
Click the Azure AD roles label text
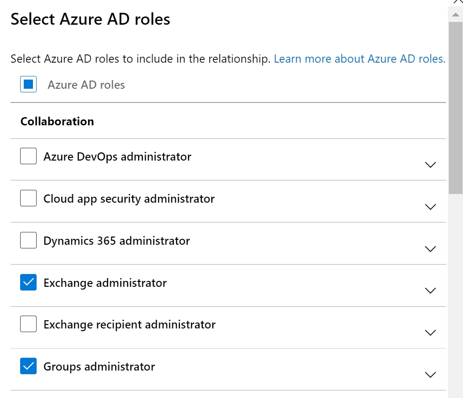(x=86, y=85)
